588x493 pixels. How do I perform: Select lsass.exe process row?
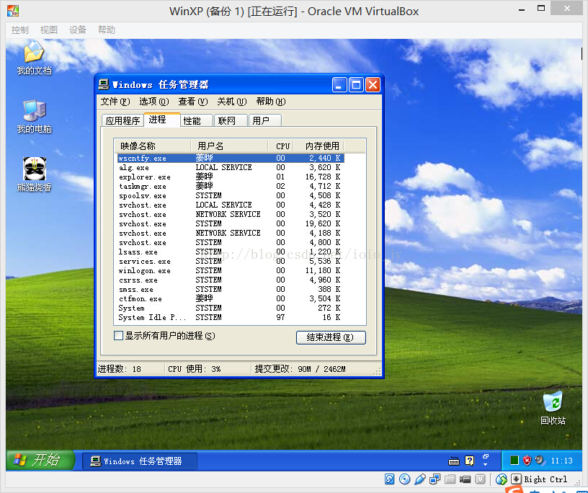tap(229, 252)
